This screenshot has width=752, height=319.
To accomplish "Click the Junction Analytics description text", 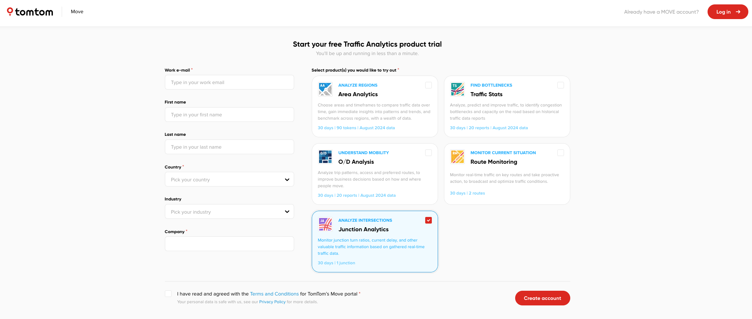I will 371,247.
